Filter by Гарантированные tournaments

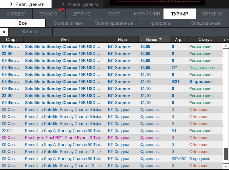coord(114,23)
